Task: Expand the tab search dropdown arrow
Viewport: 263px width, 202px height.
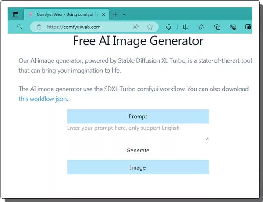Action: click(124, 15)
